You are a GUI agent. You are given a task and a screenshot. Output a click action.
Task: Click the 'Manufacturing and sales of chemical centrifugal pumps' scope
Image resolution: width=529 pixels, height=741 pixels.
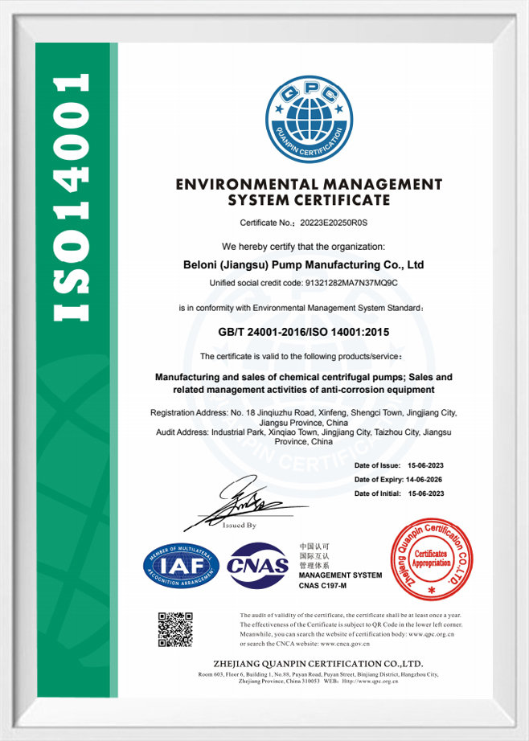(x=304, y=383)
